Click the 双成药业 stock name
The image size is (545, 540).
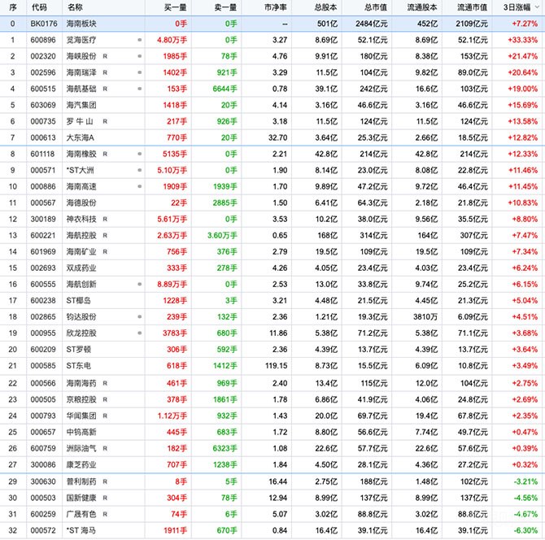tap(81, 268)
